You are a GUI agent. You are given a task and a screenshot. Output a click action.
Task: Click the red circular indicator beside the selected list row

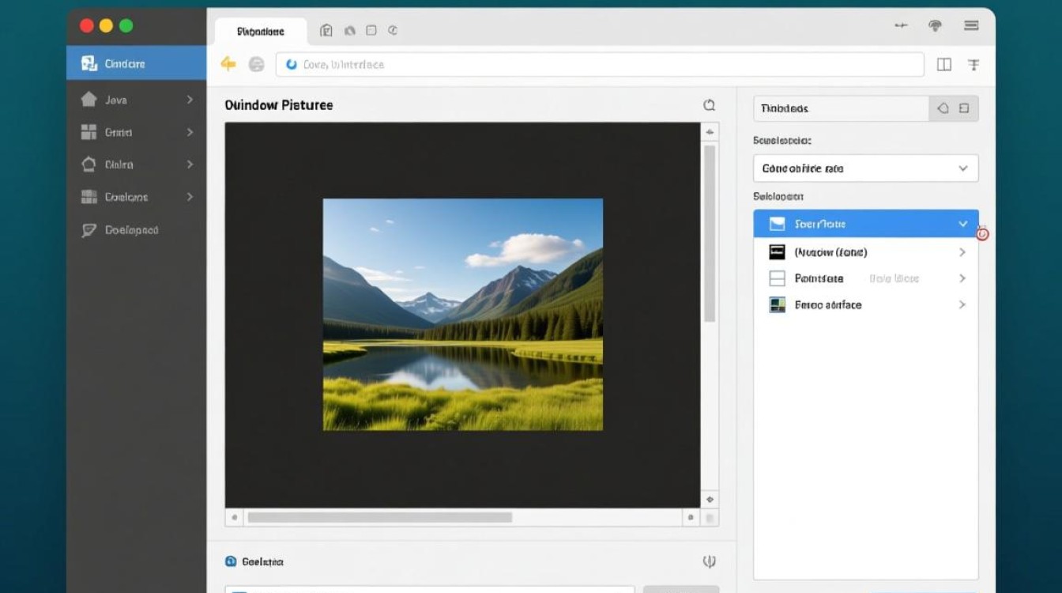tap(982, 233)
